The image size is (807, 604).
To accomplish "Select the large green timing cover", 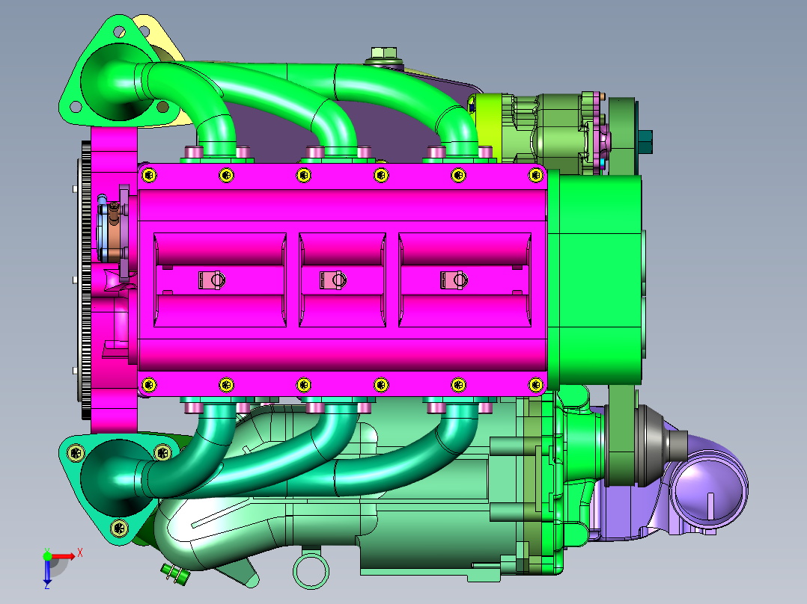I will tap(595, 280).
